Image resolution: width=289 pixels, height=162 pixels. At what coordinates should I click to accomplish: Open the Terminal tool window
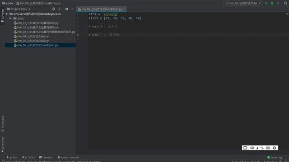(46, 157)
